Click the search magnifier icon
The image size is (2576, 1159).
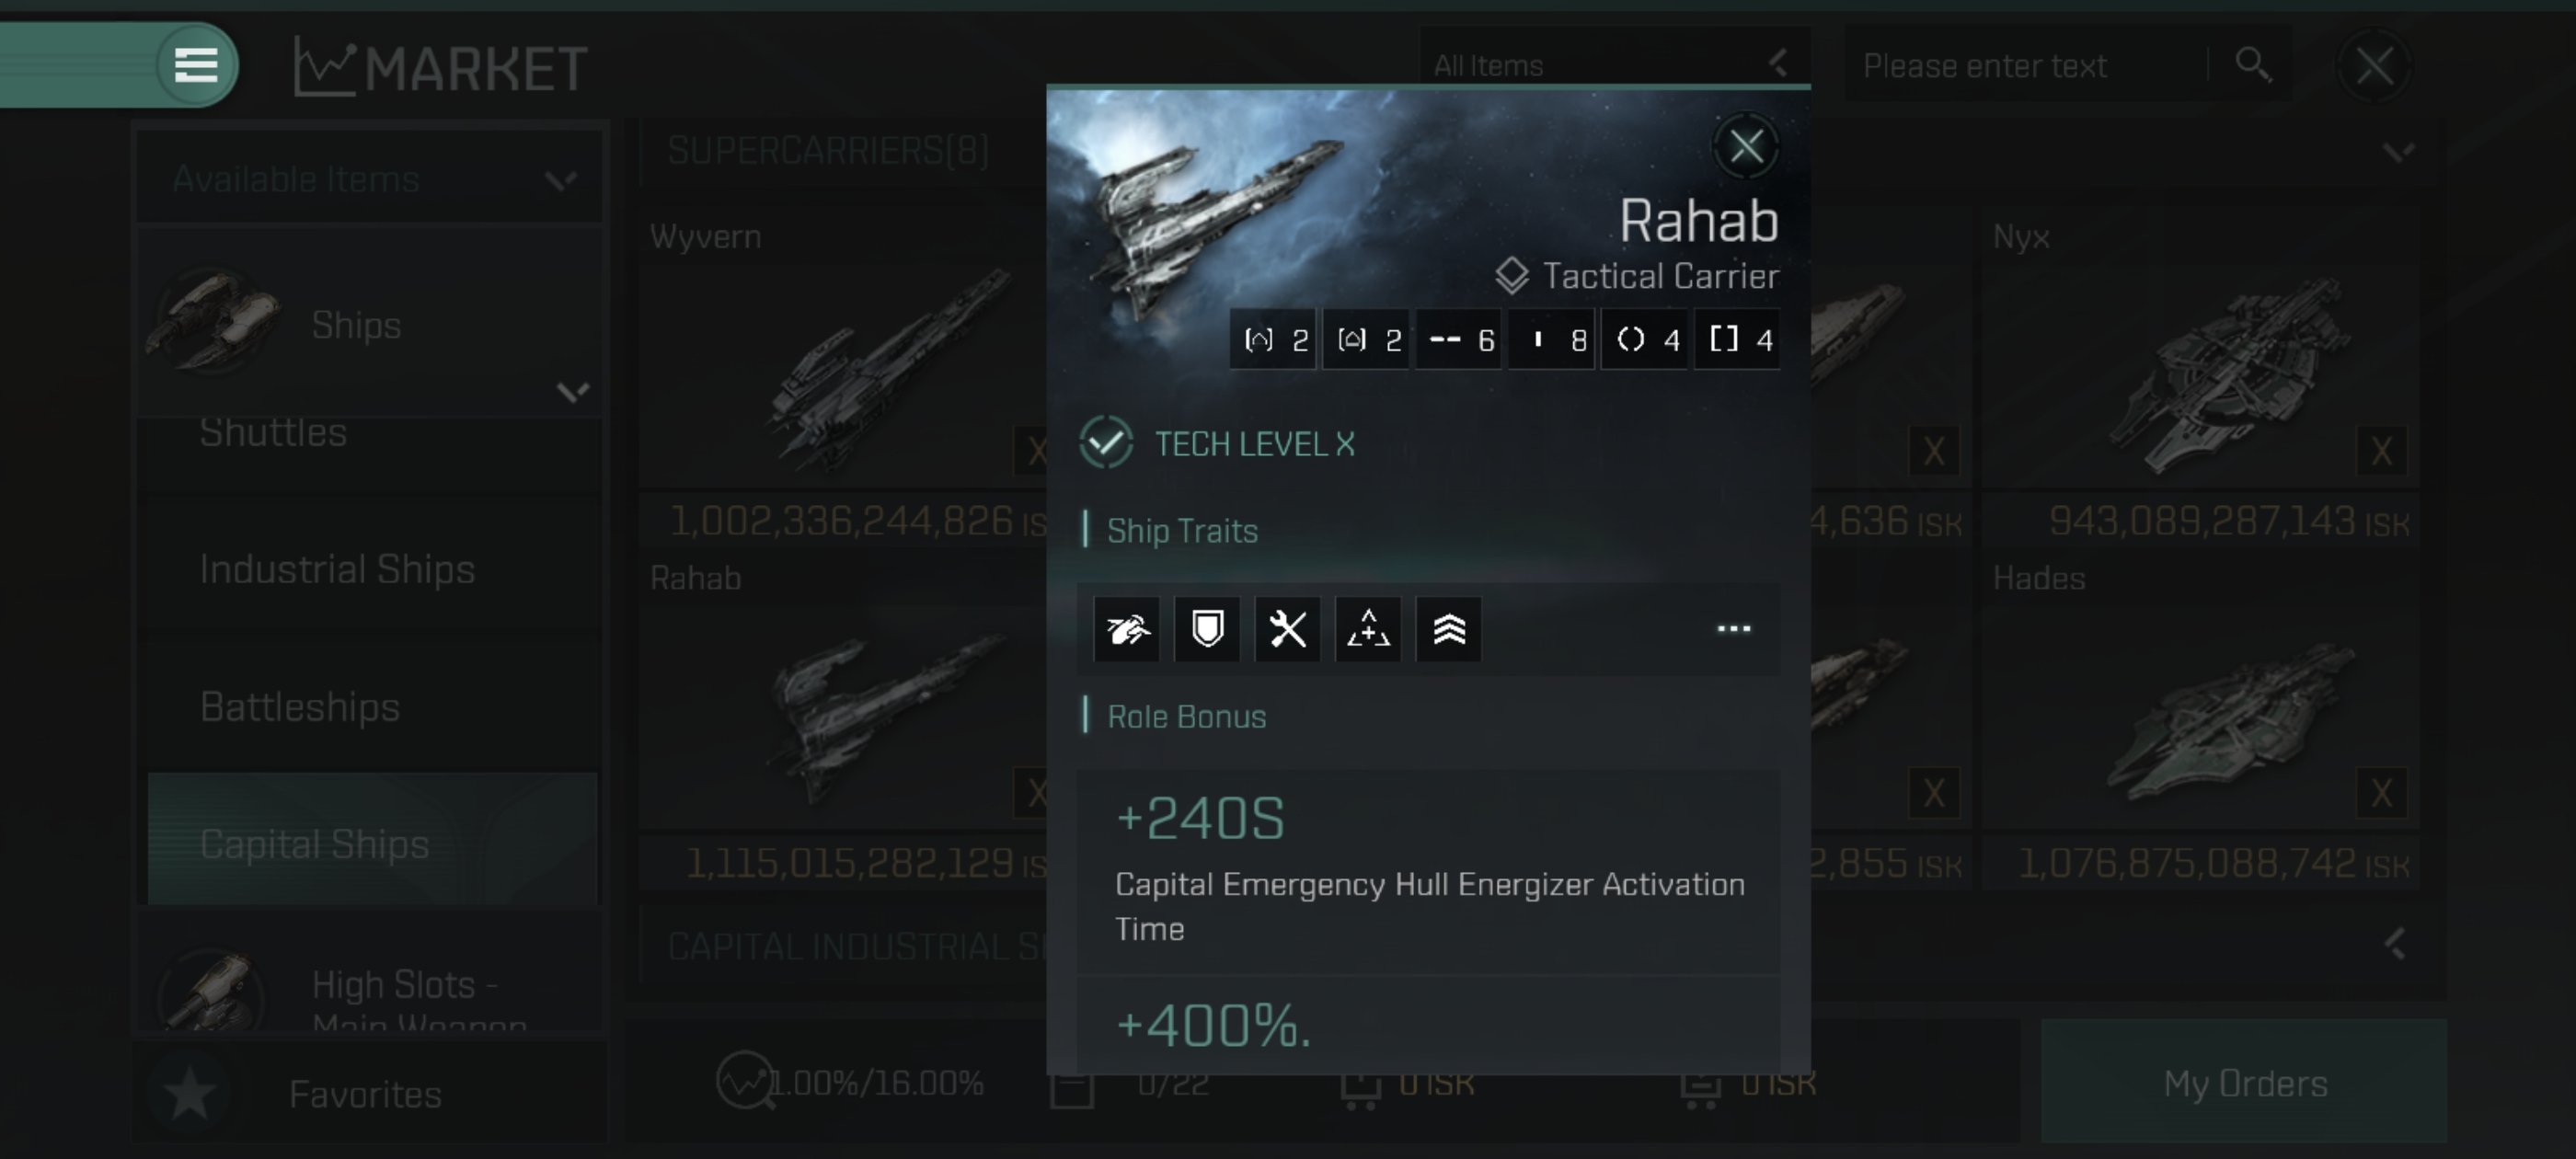click(2252, 65)
